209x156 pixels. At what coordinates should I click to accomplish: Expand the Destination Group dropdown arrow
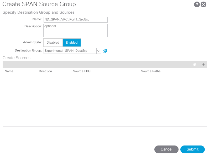[x=99, y=51]
